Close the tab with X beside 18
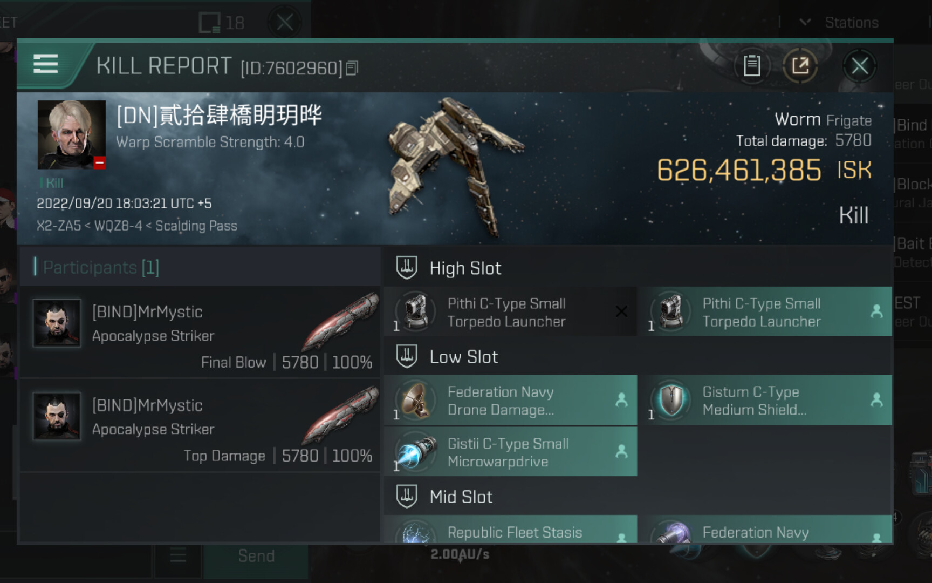Image resolution: width=932 pixels, height=583 pixels. 285,23
